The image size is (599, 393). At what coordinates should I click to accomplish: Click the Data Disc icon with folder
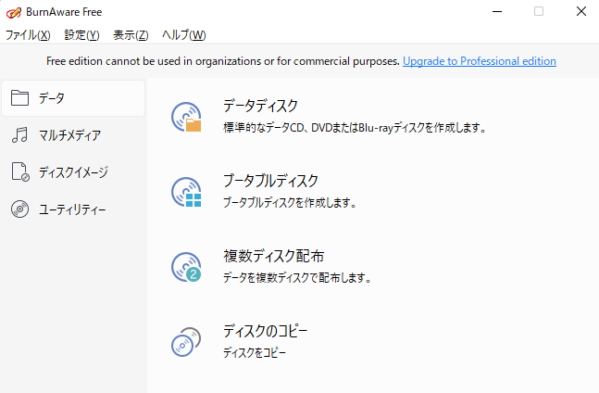pyautogui.click(x=186, y=117)
